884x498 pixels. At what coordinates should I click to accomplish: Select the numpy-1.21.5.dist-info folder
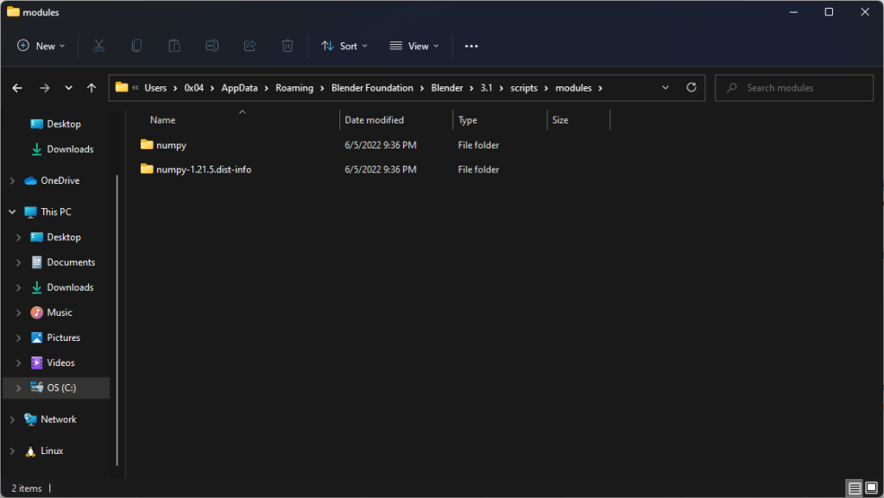[x=204, y=170]
